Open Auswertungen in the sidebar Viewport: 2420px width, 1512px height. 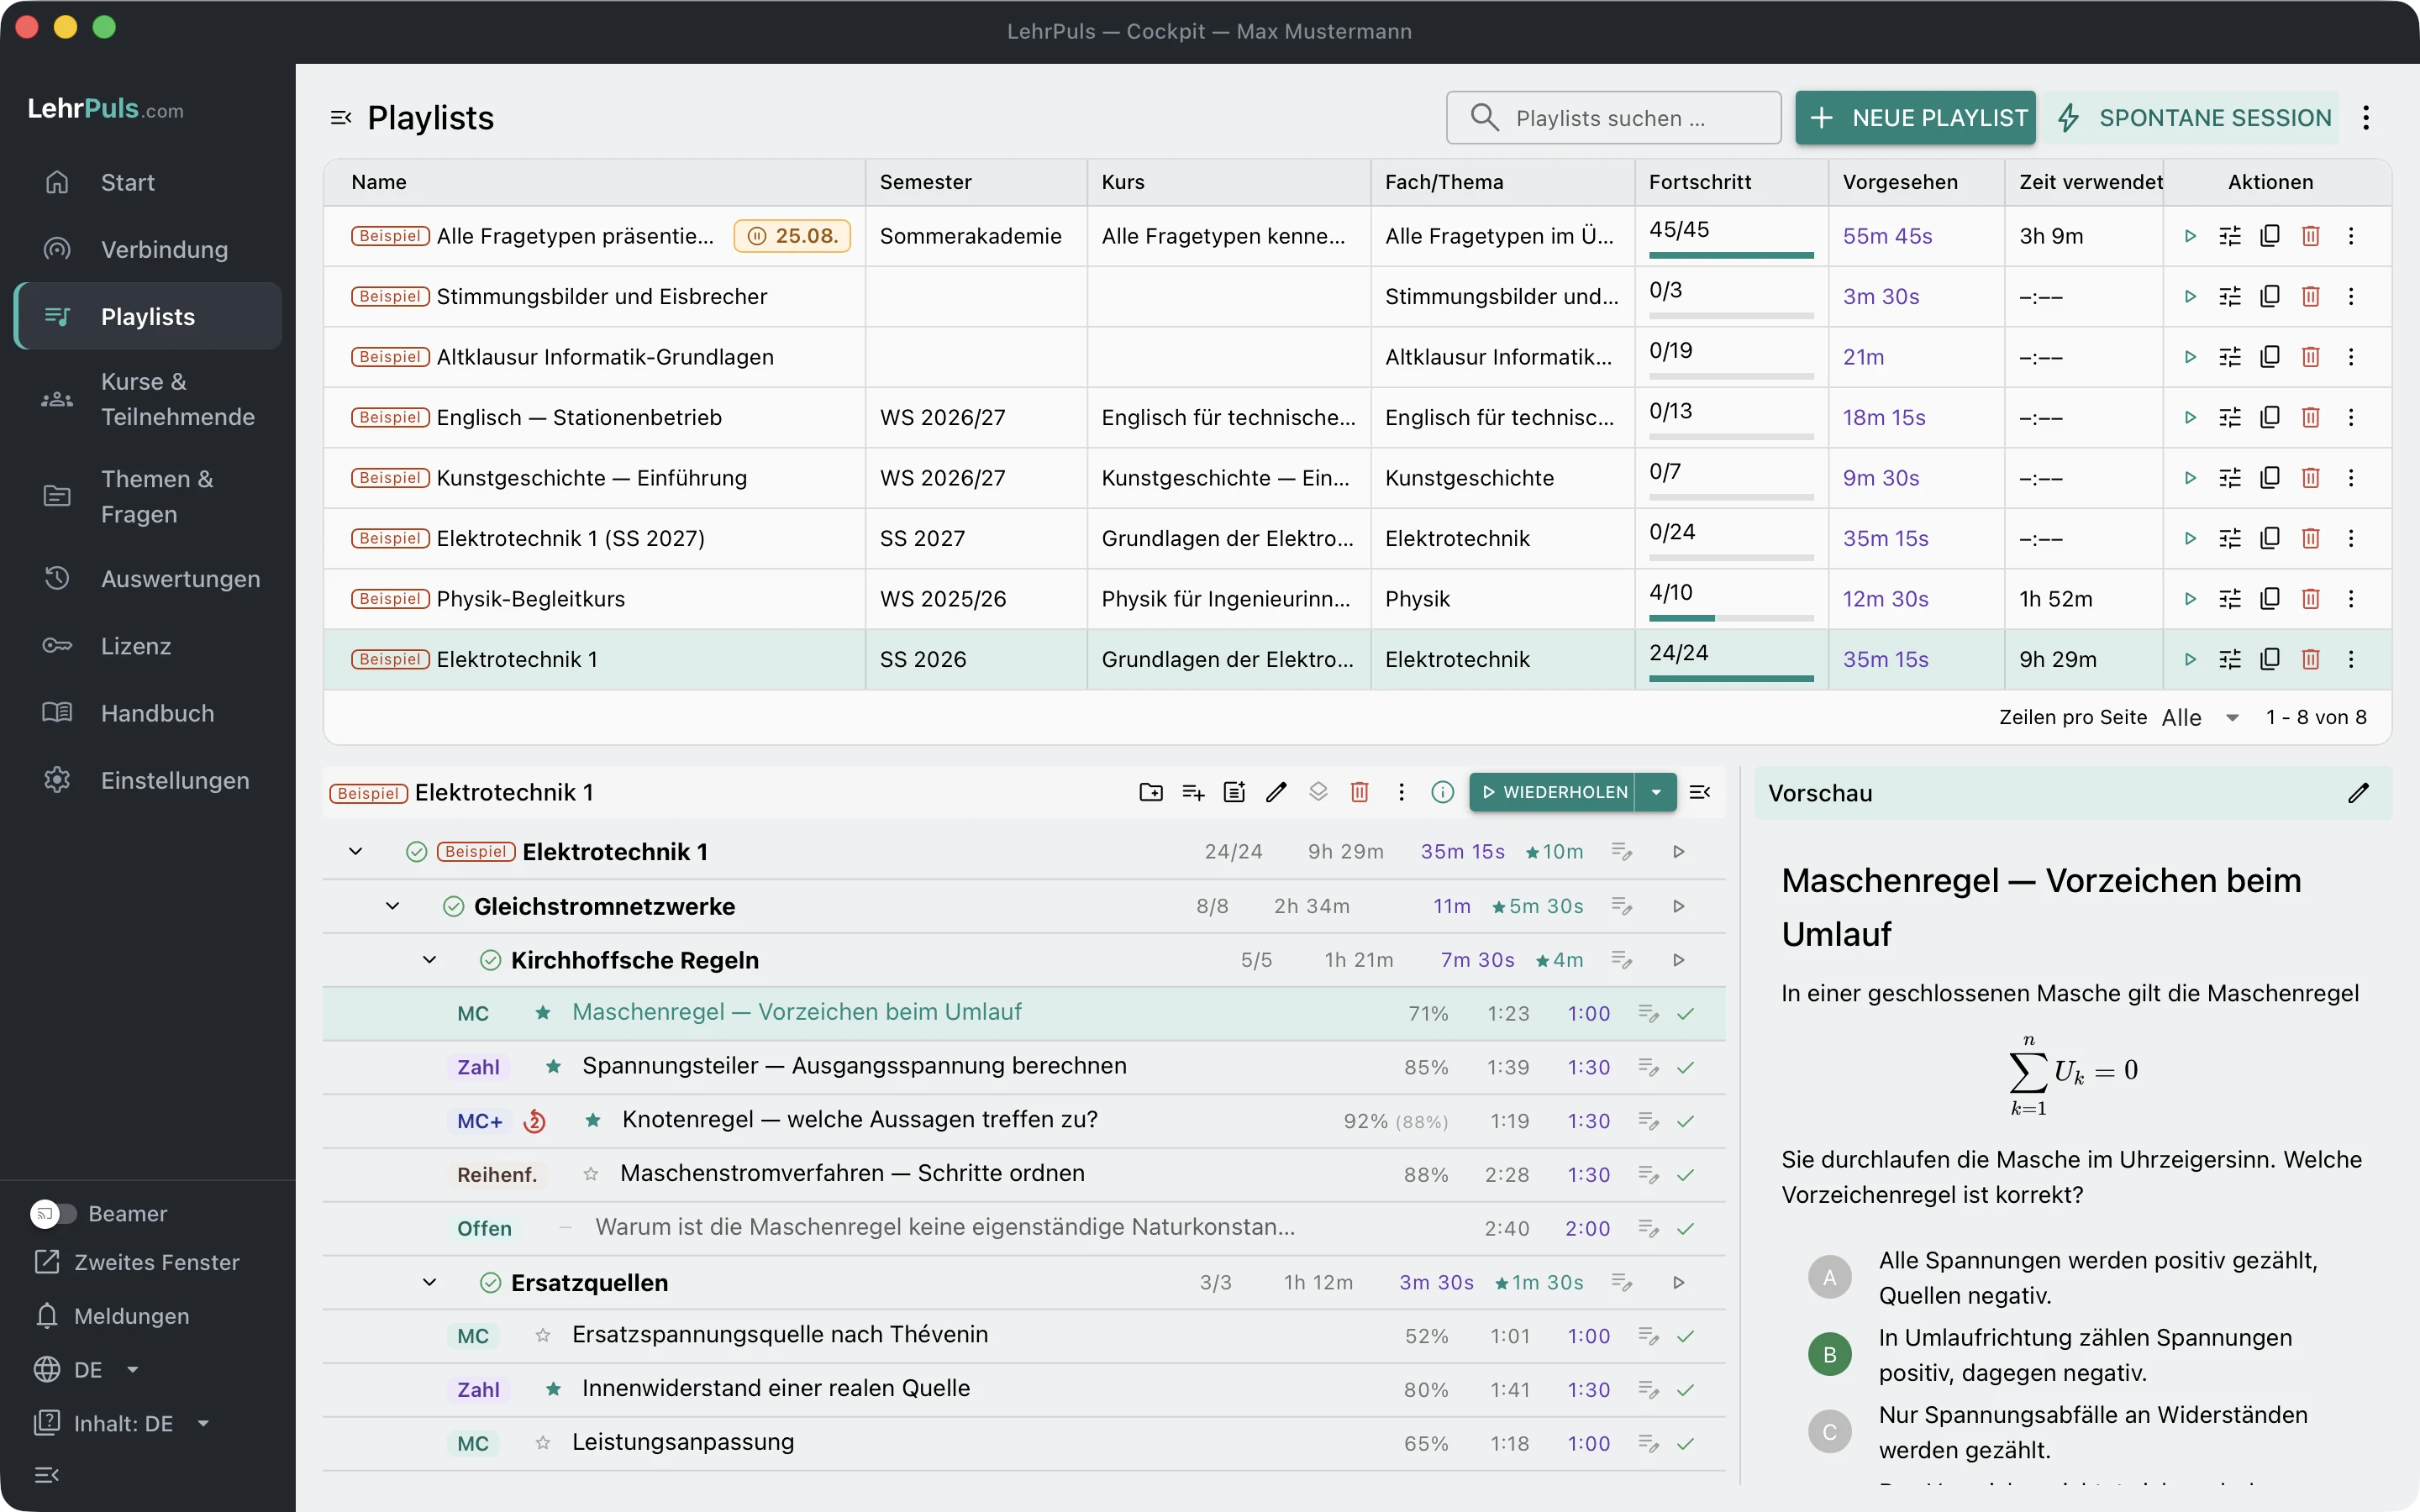148,579
